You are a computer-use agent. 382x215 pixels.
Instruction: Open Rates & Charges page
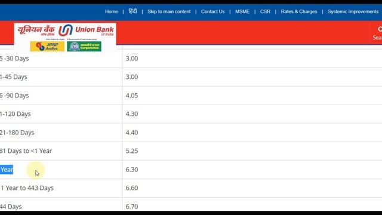coord(299,11)
